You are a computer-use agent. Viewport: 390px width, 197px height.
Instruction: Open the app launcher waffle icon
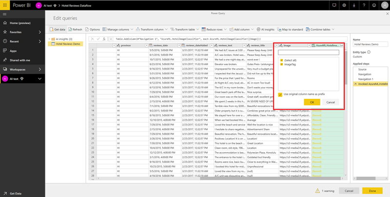tap(5, 5)
